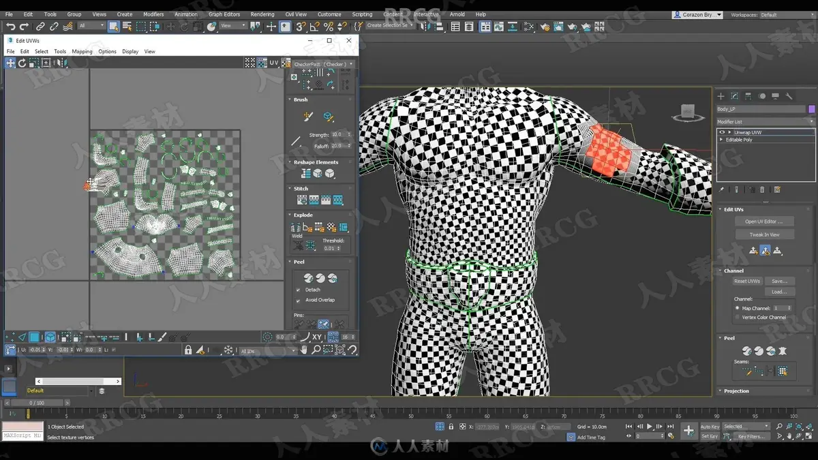Toggle selection lock padlock in status bar
The width and height of the screenshot is (818, 460).
pyautogui.click(x=451, y=427)
